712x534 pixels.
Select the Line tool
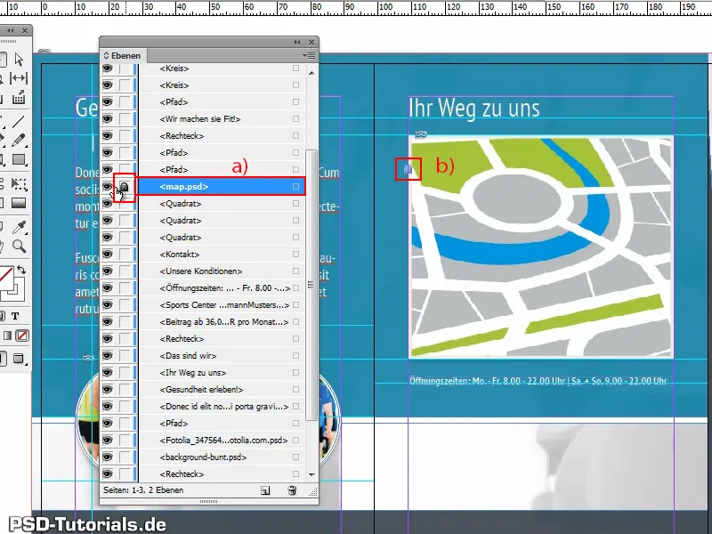19,122
